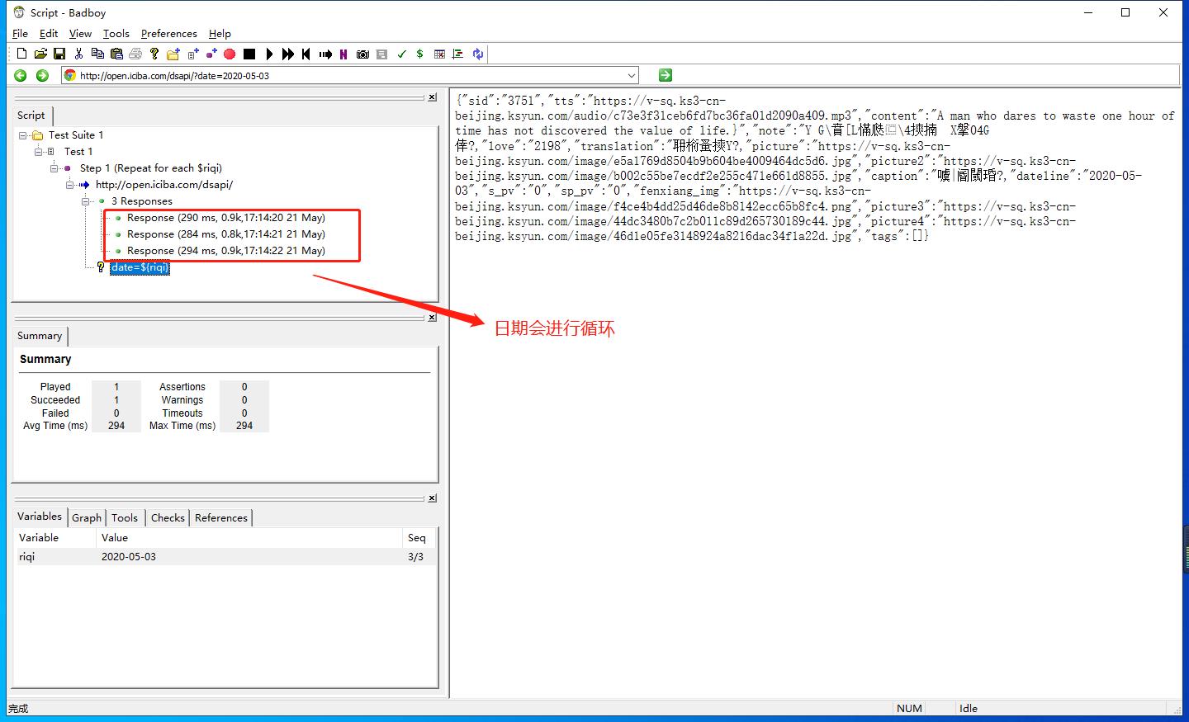Screen dimensions: 1189x722
Task: Start recording with red Record button
Action: point(230,54)
